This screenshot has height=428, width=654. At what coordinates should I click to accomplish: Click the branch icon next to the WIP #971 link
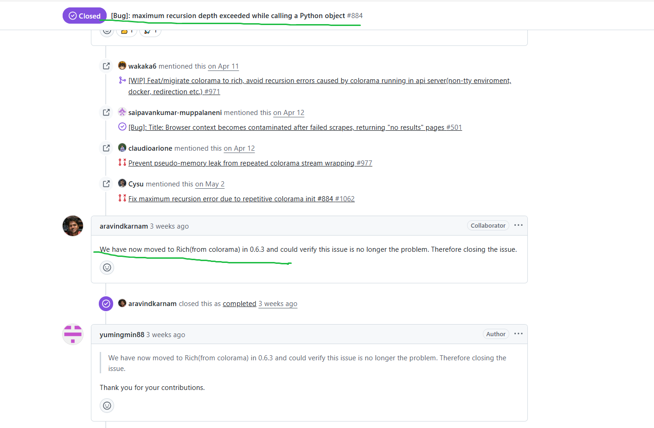tap(122, 80)
